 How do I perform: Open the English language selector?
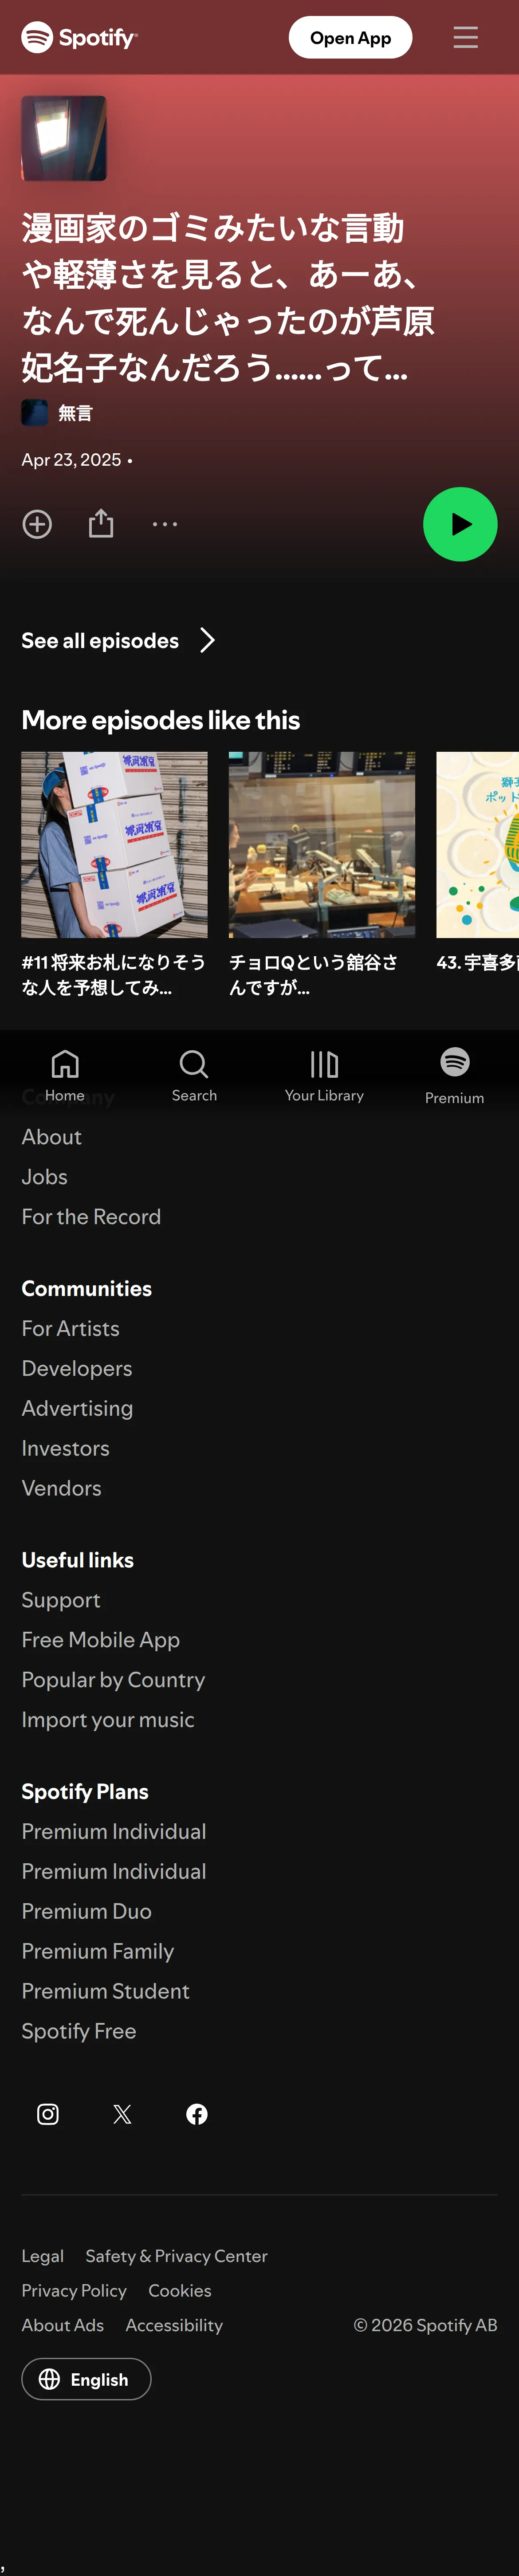86,2379
